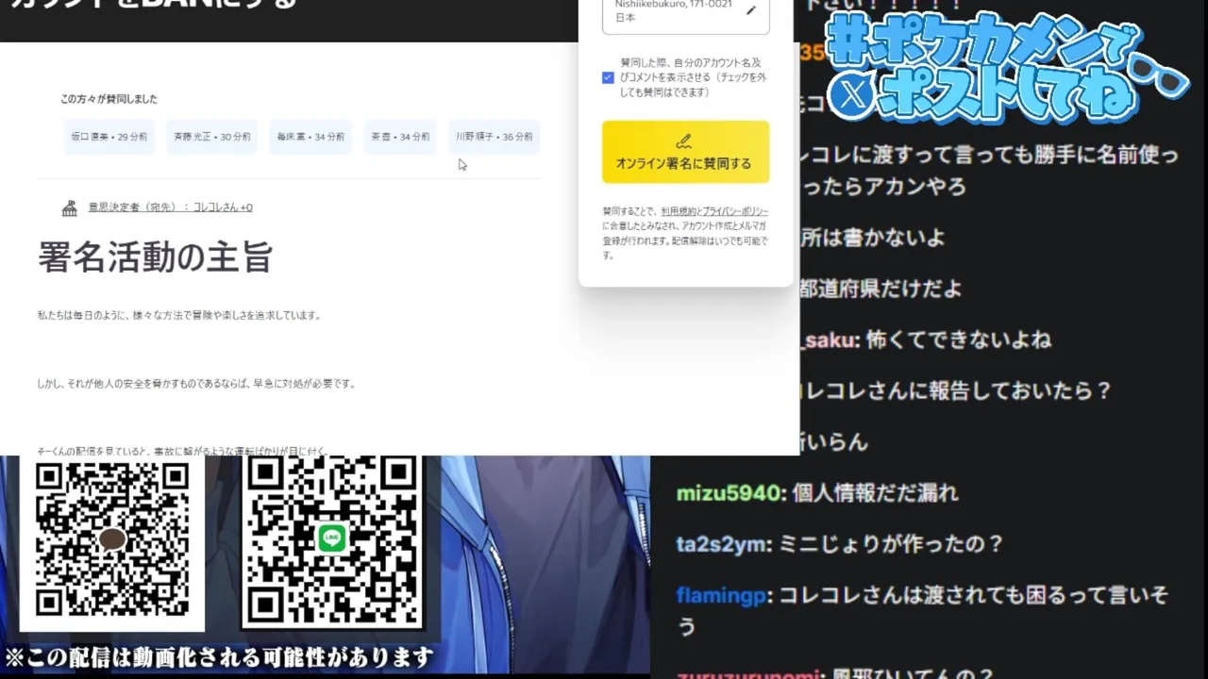The width and height of the screenshot is (1208, 679).
Task: Click the notice ※この配信は動画化される可能性があります
Action: (x=219, y=657)
